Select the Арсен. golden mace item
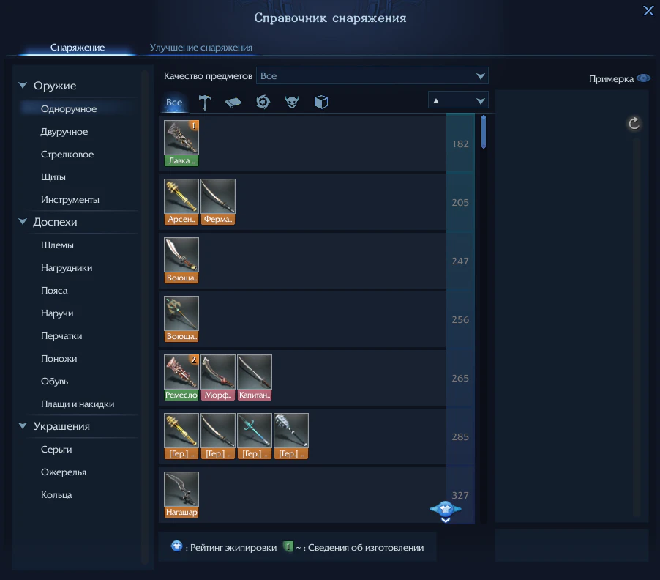Image resolution: width=660 pixels, height=580 pixels. point(181,202)
